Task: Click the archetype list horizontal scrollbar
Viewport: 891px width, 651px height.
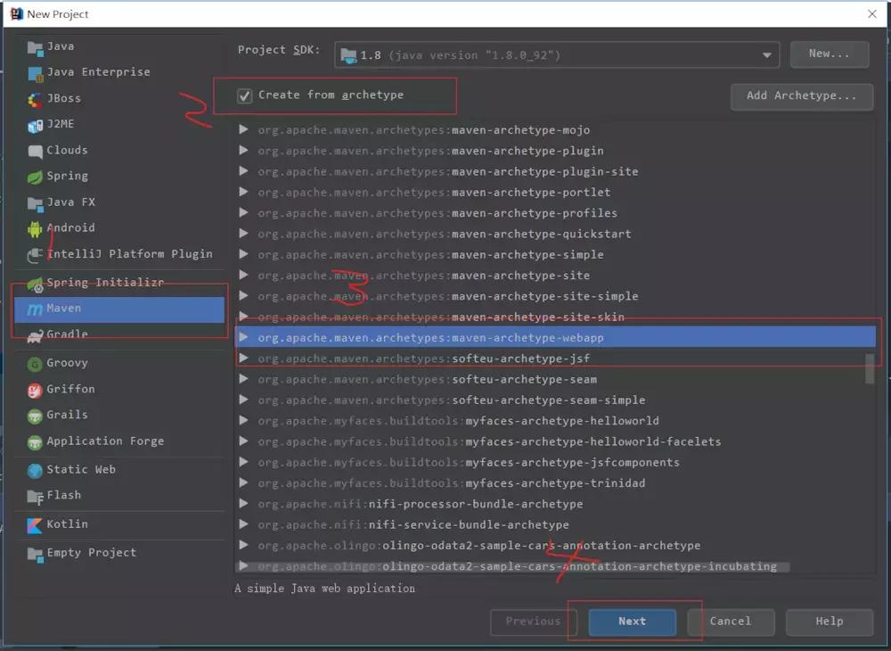Action: pyautogui.click(x=512, y=567)
